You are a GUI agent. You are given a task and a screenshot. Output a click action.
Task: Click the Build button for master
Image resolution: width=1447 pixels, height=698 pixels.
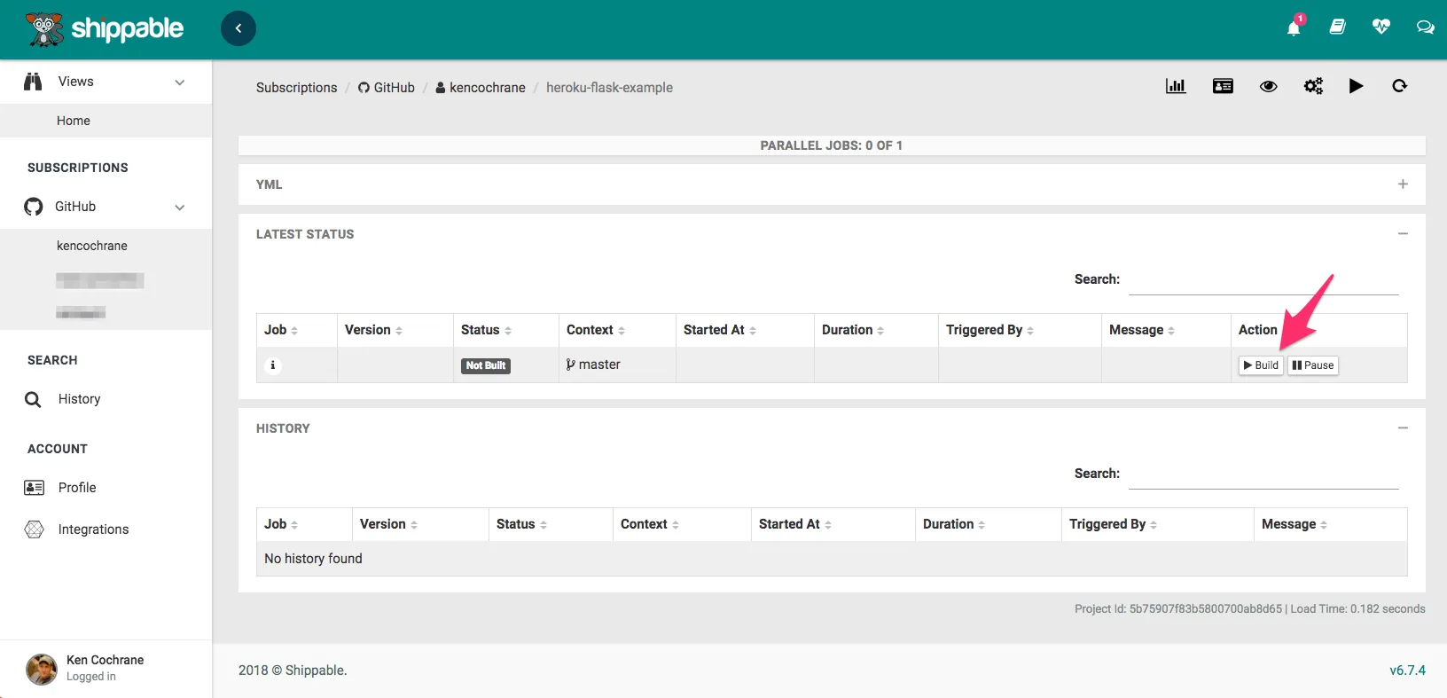coord(1261,365)
